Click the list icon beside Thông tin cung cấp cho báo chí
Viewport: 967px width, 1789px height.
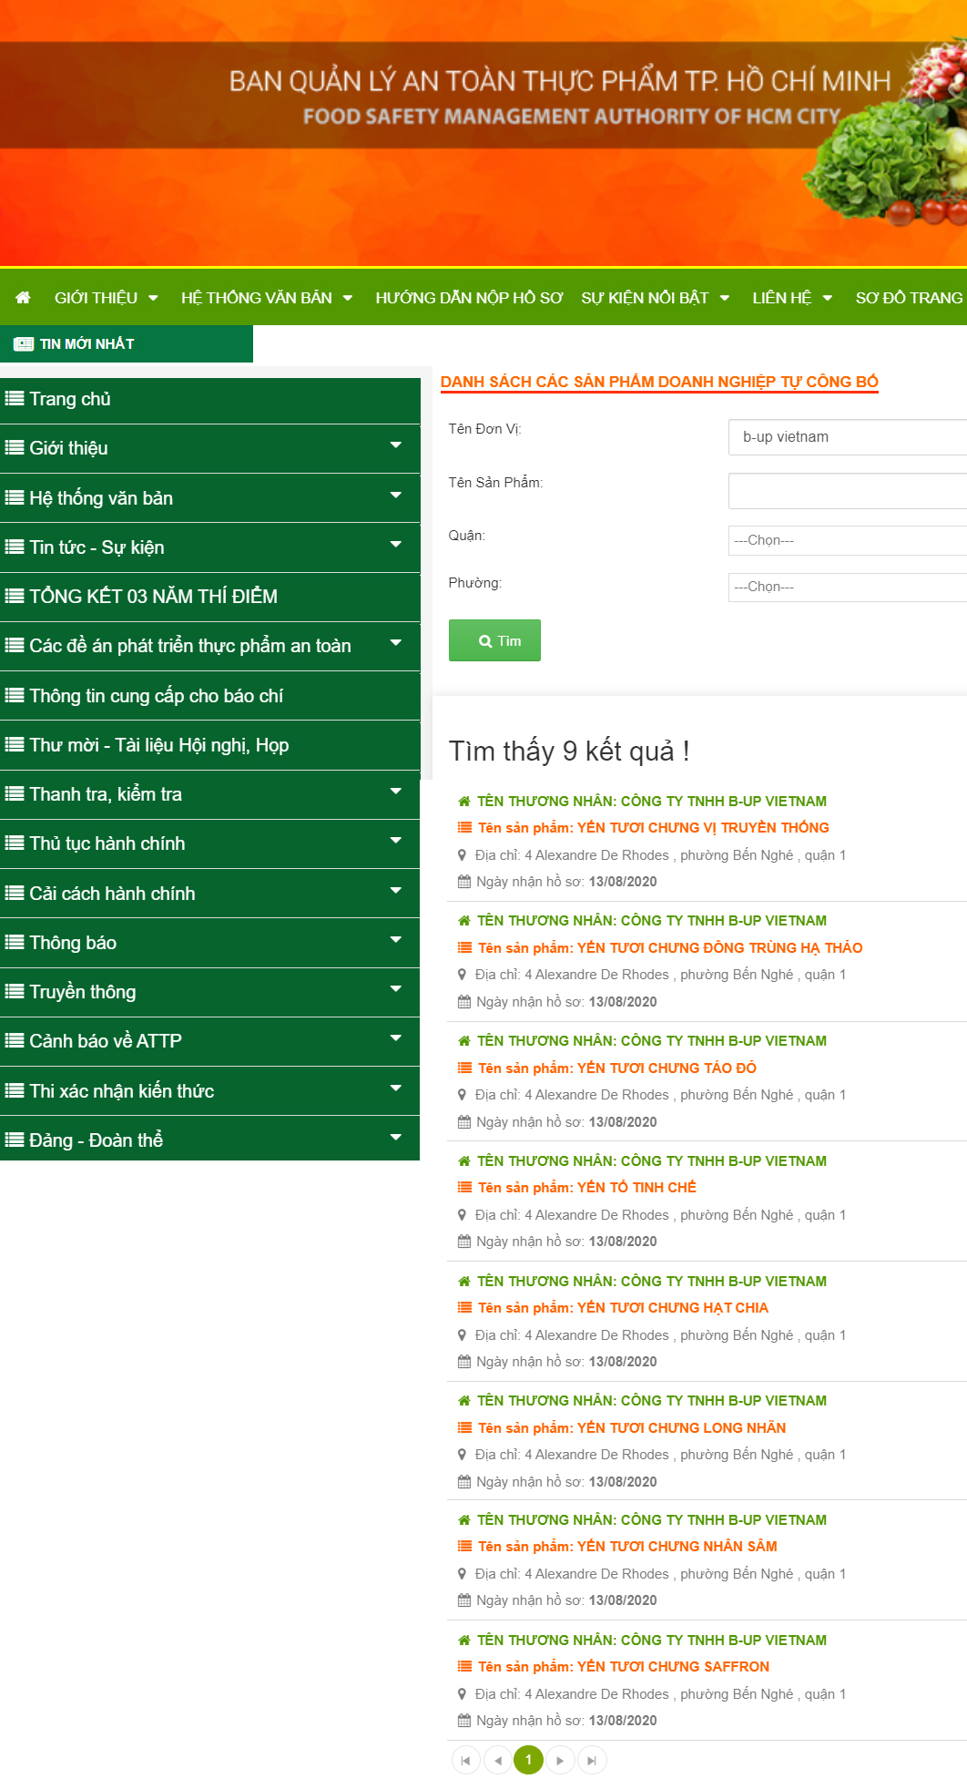coord(15,695)
